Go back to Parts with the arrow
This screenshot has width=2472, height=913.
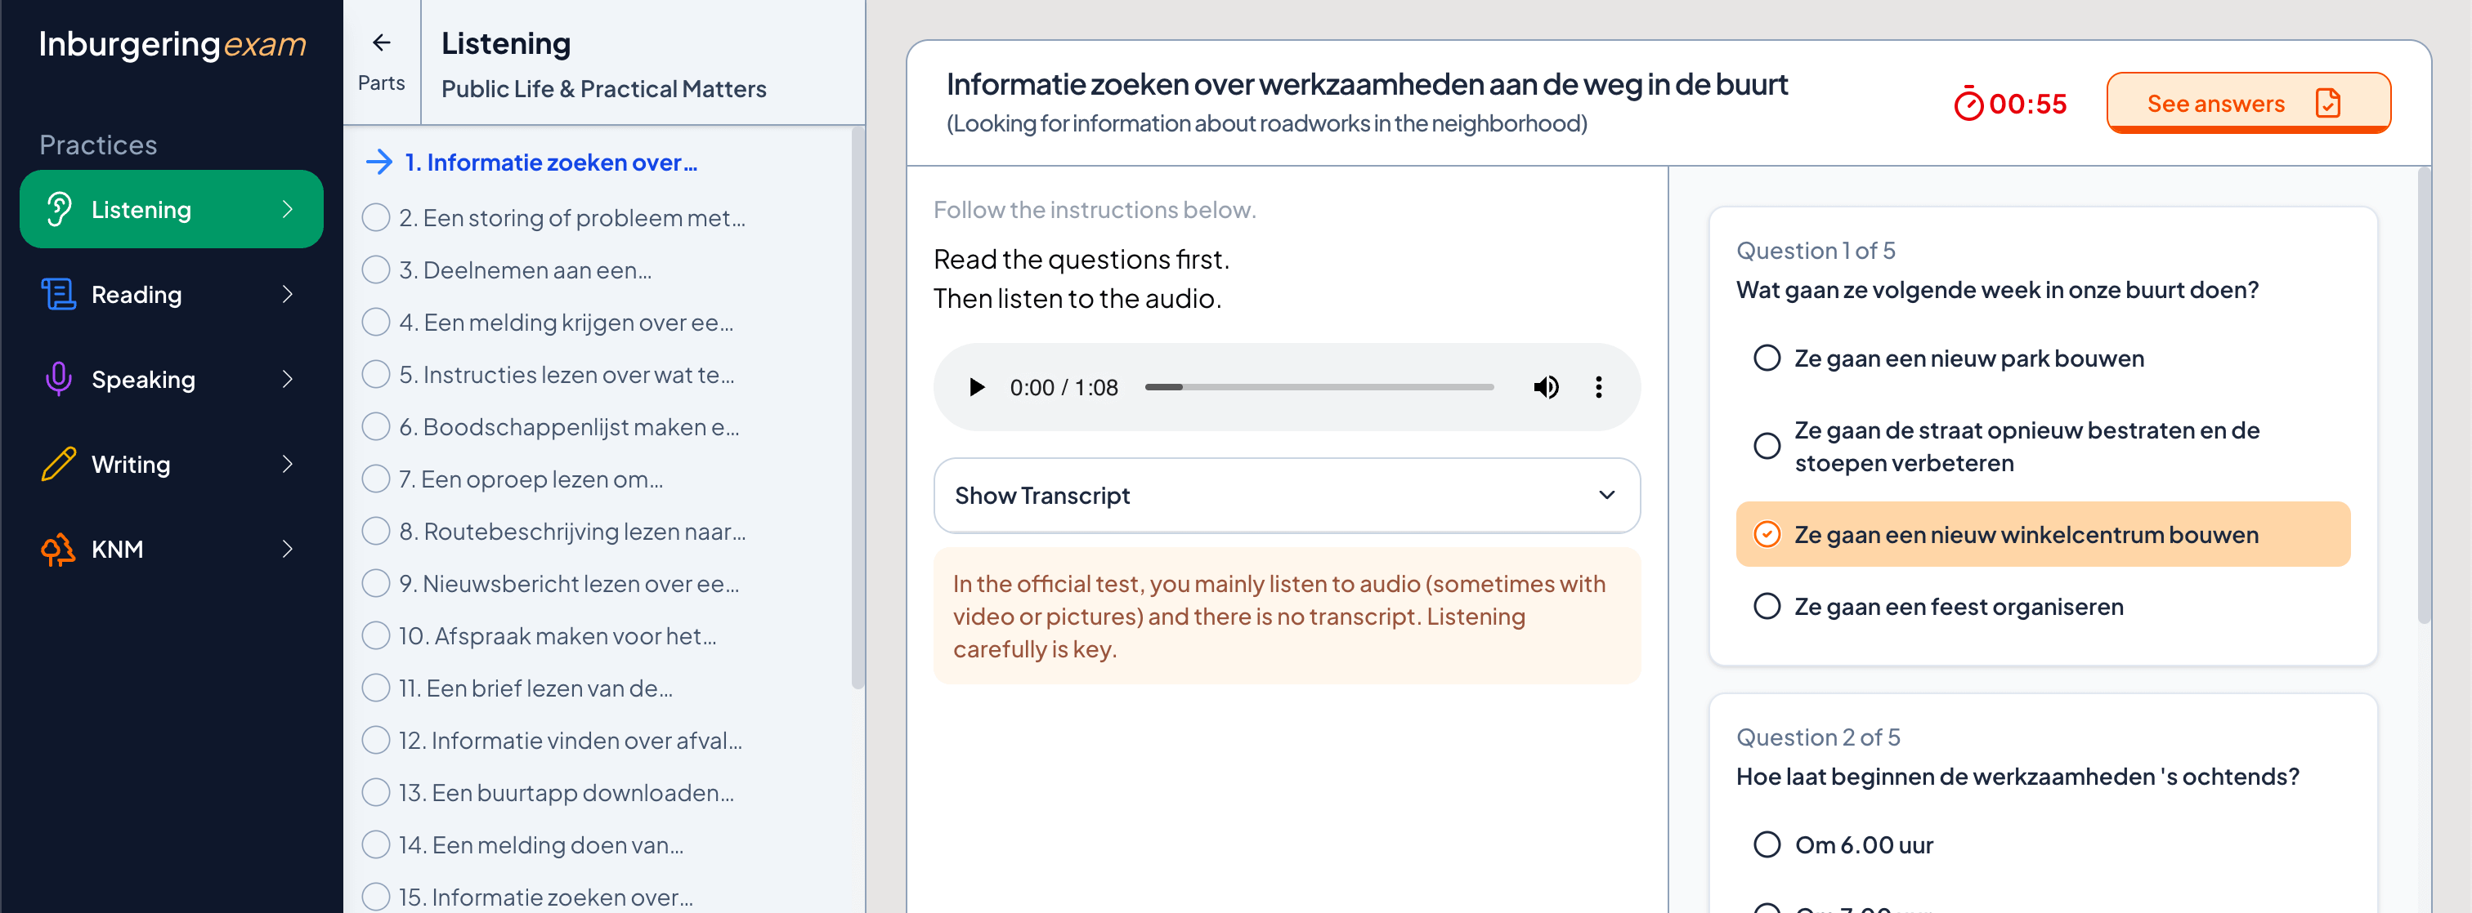(381, 42)
